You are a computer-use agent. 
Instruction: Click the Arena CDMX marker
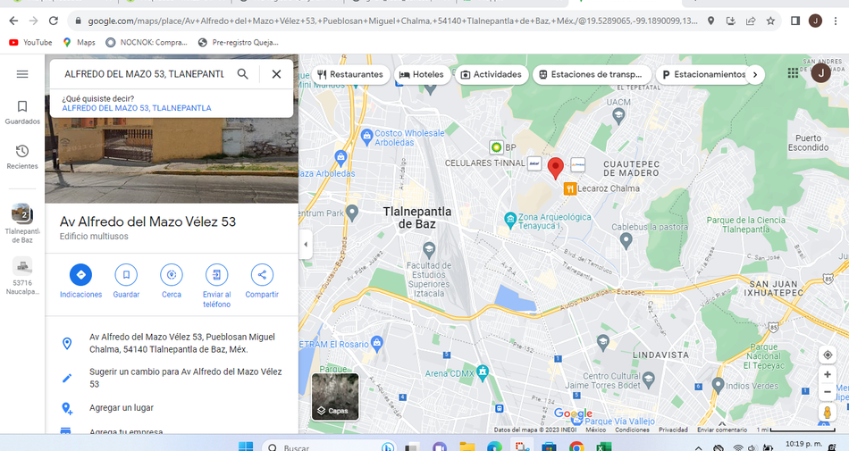pyautogui.click(x=483, y=372)
